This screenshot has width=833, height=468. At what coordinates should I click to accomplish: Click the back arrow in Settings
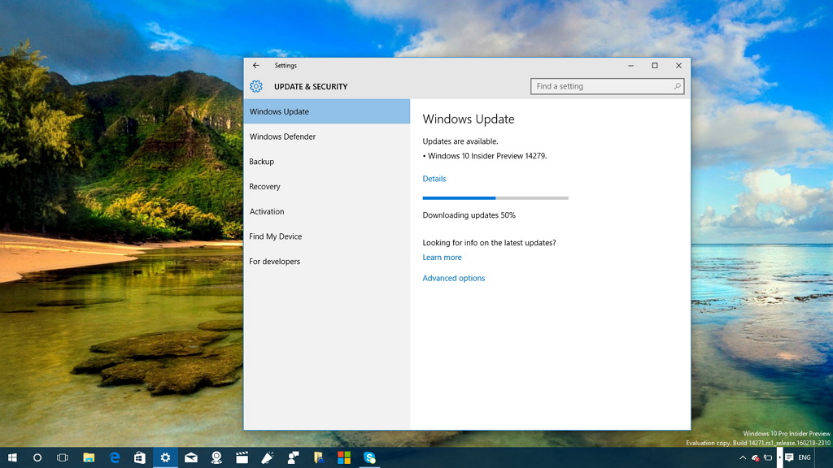point(256,65)
